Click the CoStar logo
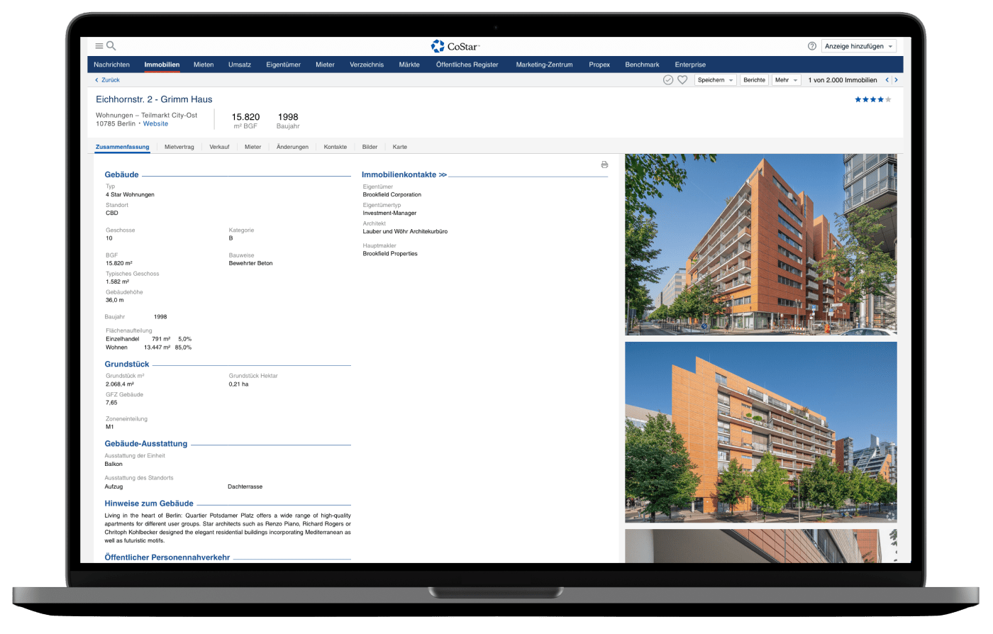The height and width of the screenshot is (634, 993). click(455, 46)
